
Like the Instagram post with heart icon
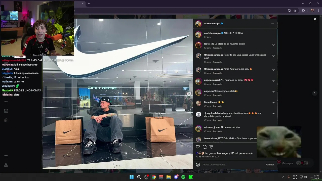tap(198, 147)
